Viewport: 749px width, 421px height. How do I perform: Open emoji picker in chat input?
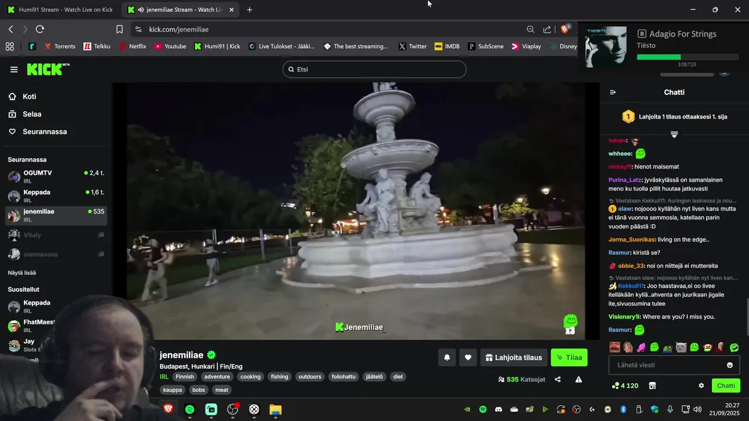(x=730, y=365)
